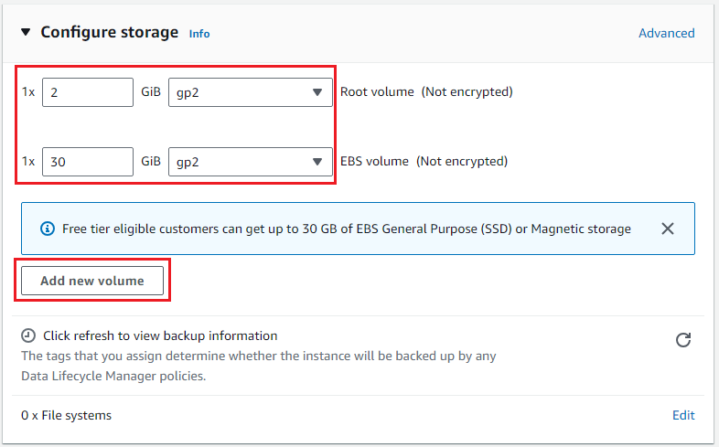
Task: Collapse the Configure storage section triangle
Action: tap(26, 33)
